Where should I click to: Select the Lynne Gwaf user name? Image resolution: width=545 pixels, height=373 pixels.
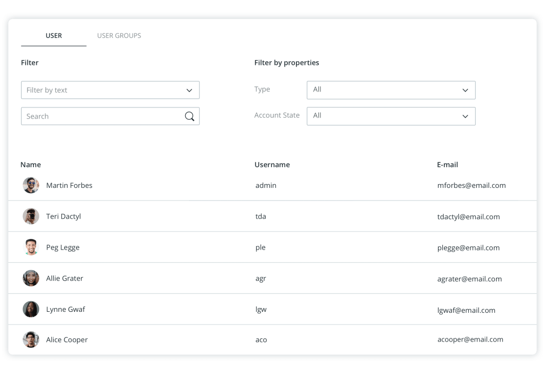pyautogui.click(x=65, y=309)
